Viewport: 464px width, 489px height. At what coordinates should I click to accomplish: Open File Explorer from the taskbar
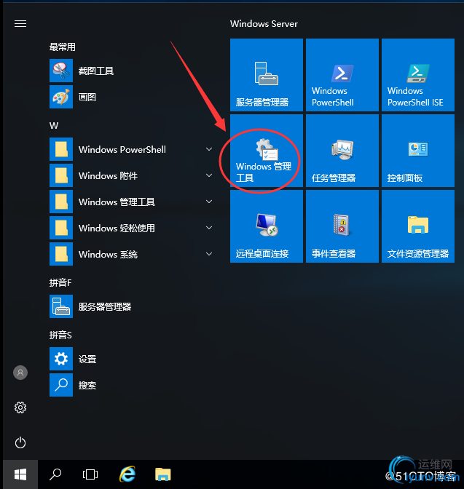[163, 474]
